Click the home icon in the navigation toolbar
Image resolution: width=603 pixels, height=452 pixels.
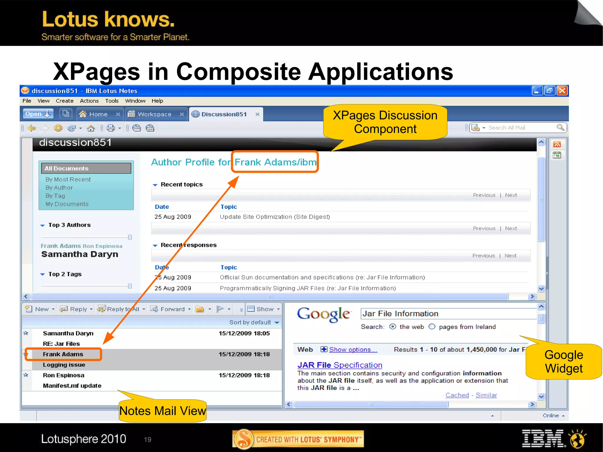(x=91, y=128)
